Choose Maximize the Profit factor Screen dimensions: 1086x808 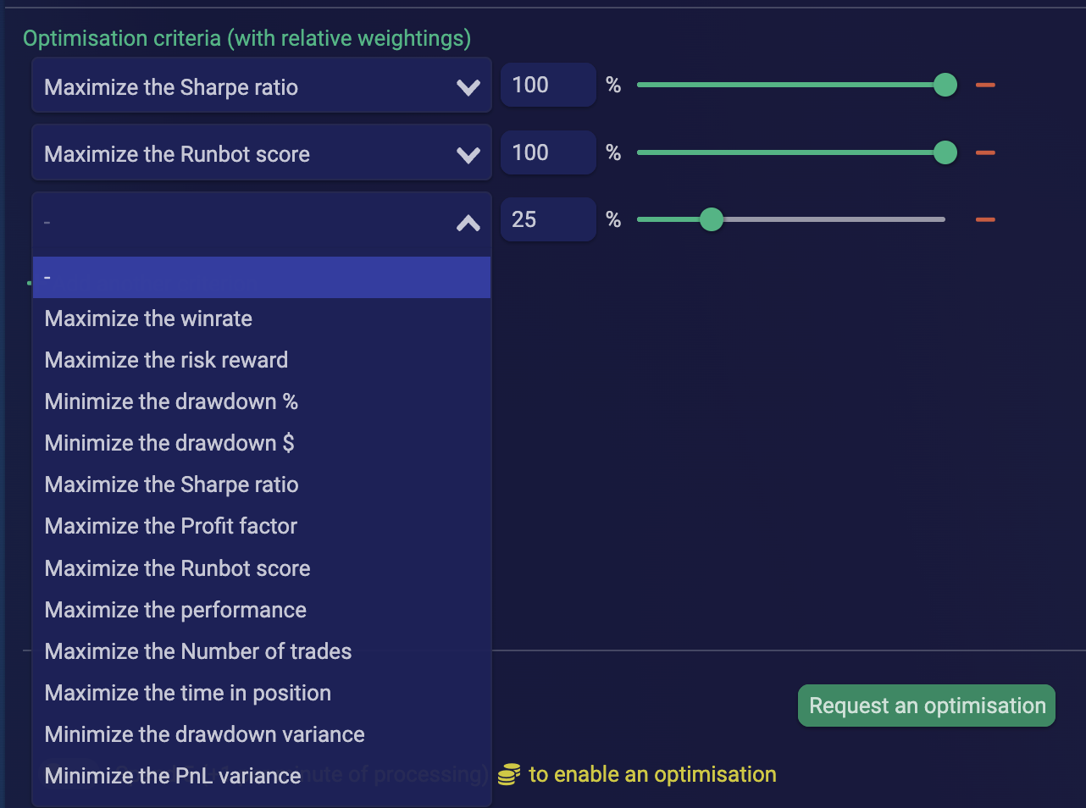tap(170, 526)
